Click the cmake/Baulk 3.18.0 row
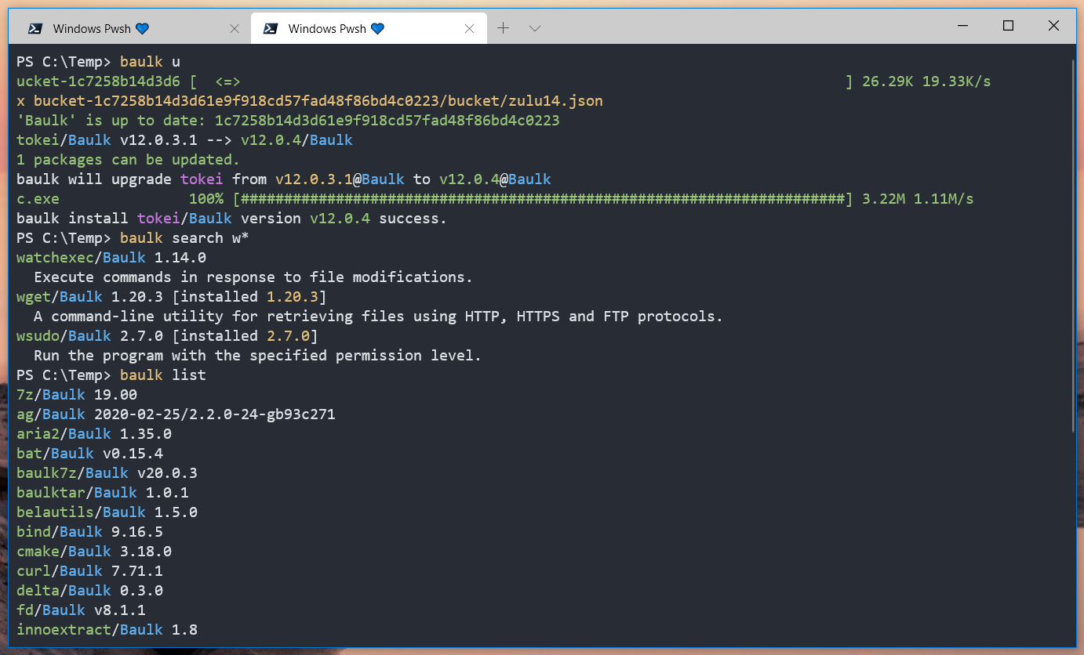 coord(94,552)
